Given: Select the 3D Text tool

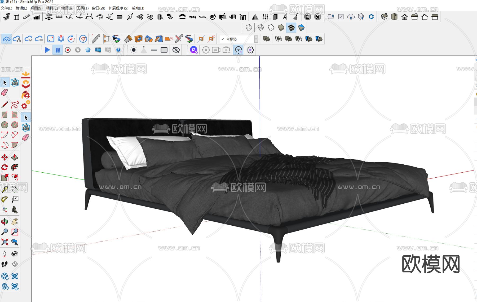Looking at the screenshot, I should pos(15,210).
